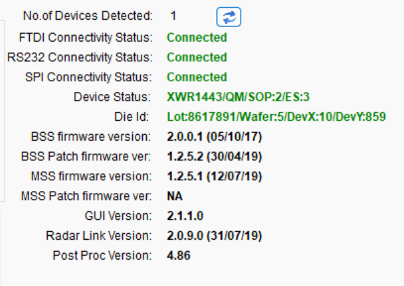Click GUI Version 2.1.1.0 value
Viewport: 404px width, 286px height.
[x=185, y=216]
